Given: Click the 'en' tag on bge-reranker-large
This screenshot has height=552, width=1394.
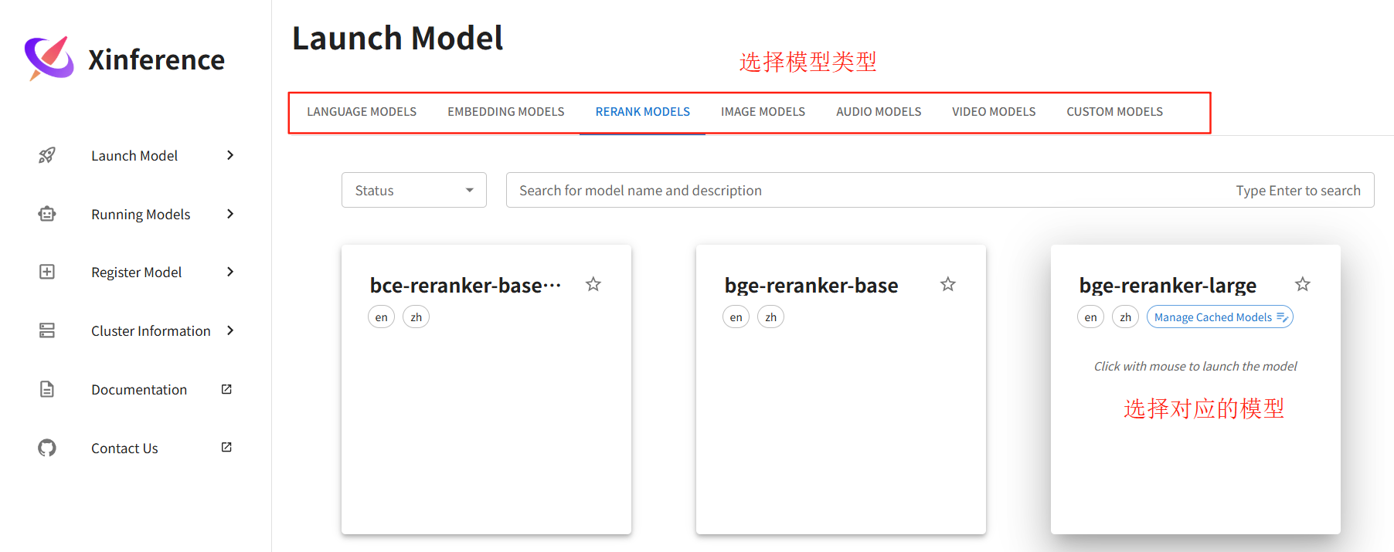Looking at the screenshot, I should tap(1090, 317).
